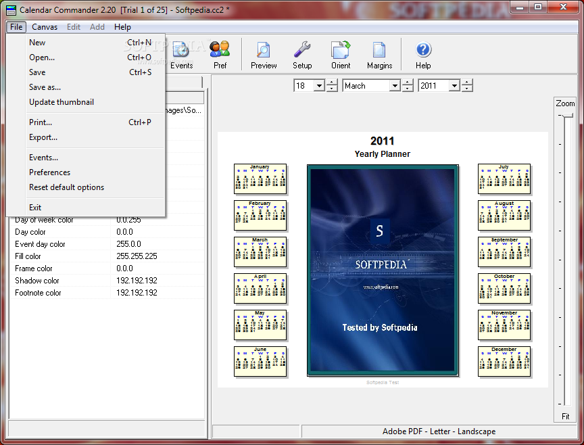Screen dimensions: 584x445
Task: Click the November mini calendar thumbnail
Action: click(x=504, y=325)
